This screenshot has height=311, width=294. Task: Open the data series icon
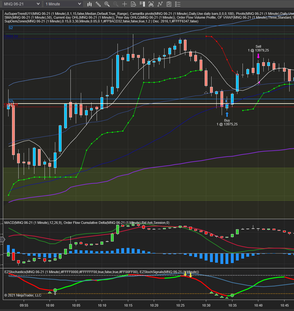click(x=151, y=4)
